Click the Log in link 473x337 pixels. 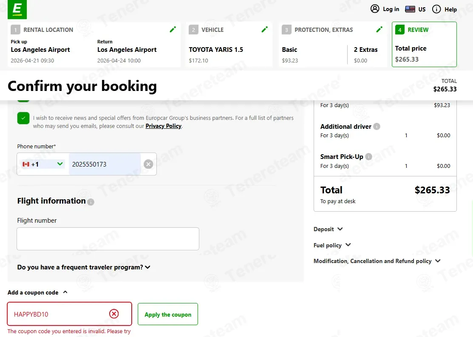[x=391, y=9]
